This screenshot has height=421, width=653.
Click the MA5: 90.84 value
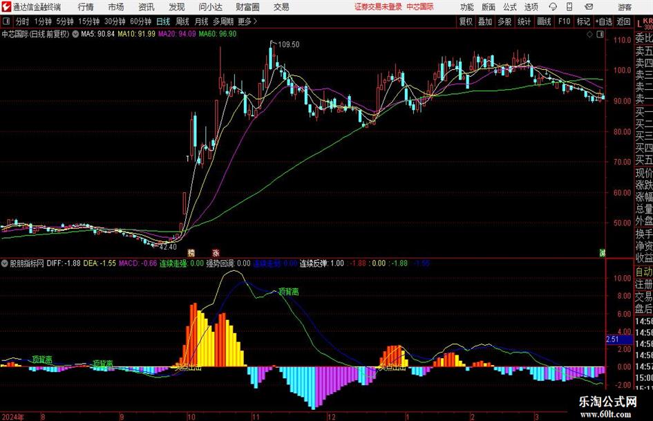pos(98,34)
